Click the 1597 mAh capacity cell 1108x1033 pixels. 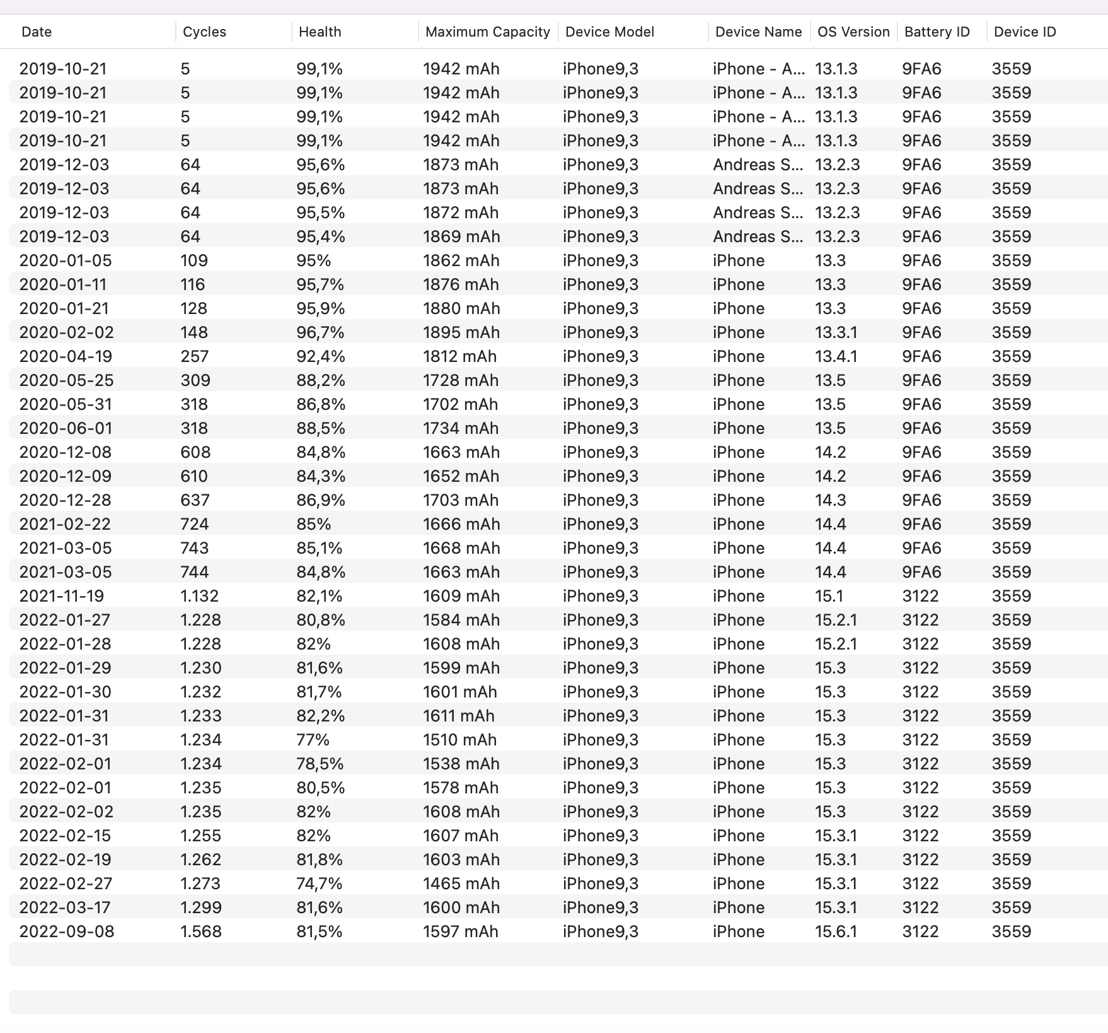(461, 931)
